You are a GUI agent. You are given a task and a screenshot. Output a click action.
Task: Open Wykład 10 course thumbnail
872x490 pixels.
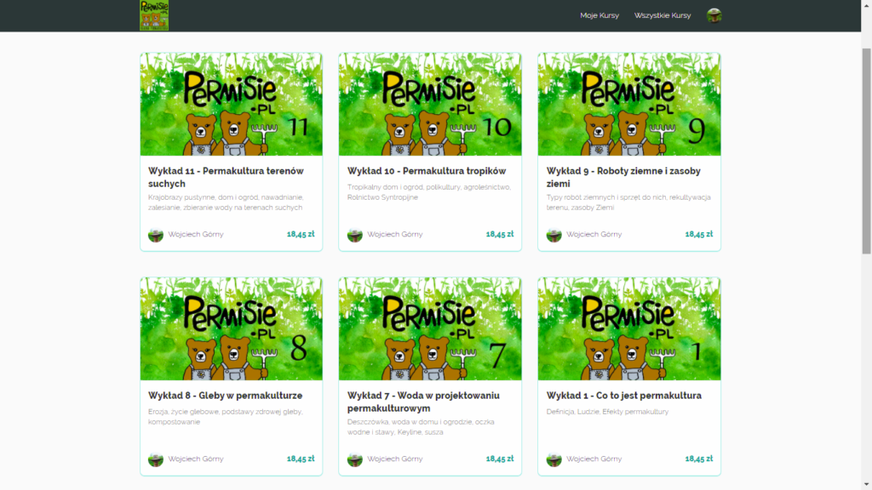[x=430, y=105]
